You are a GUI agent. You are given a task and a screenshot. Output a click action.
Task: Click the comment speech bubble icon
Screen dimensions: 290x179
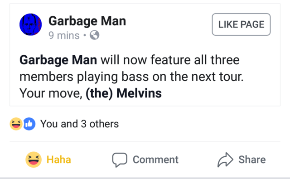(x=120, y=160)
